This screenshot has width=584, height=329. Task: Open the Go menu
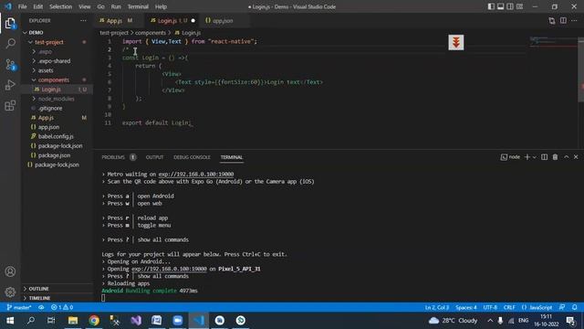coord(101,6)
